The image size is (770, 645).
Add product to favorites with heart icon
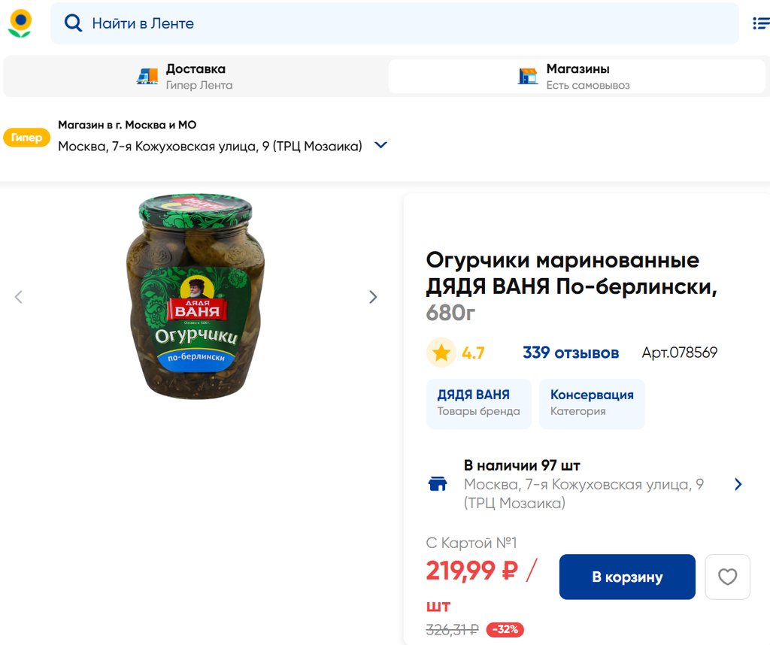[x=727, y=577]
